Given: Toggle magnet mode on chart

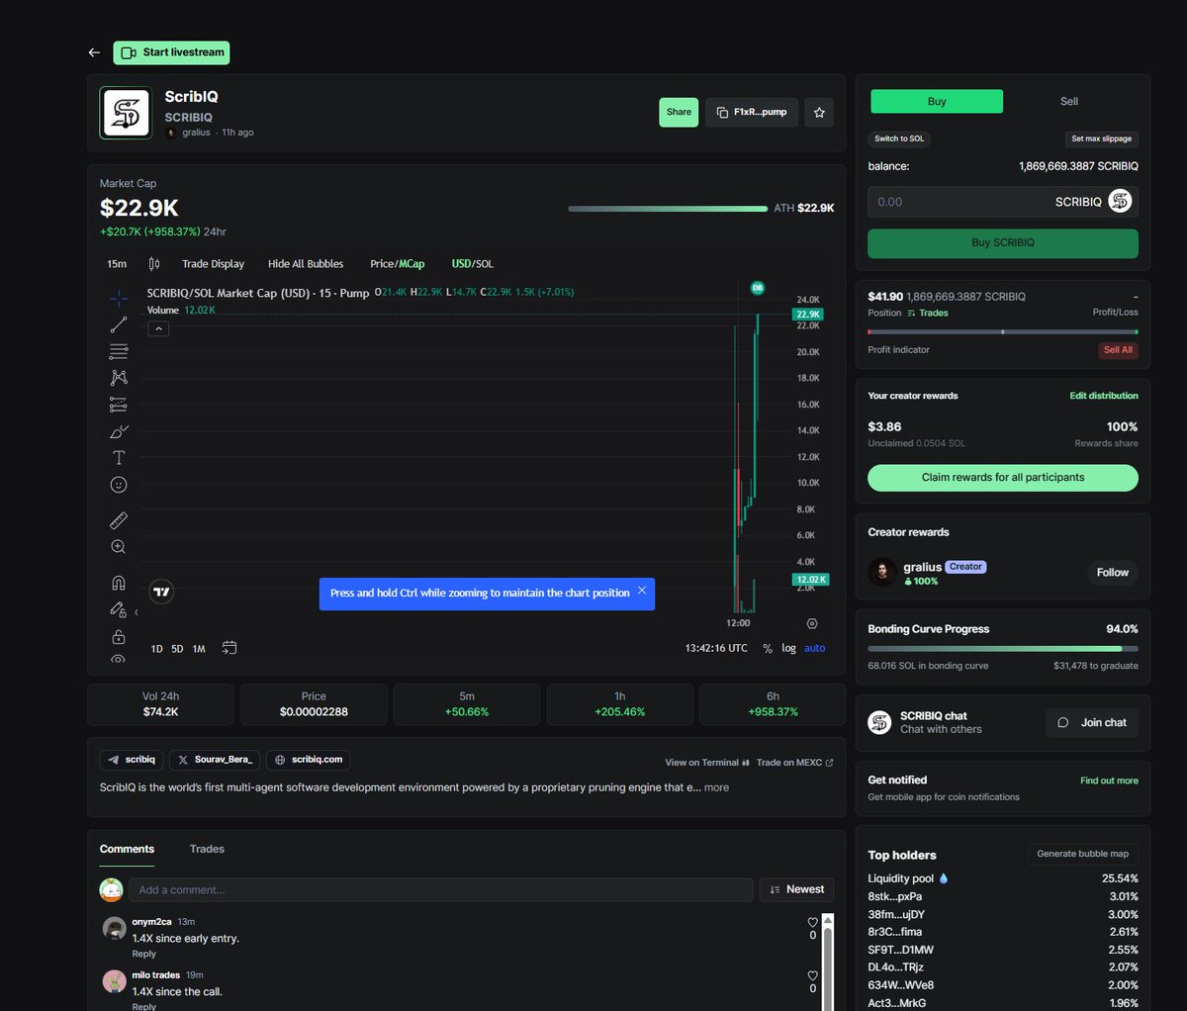Looking at the screenshot, I should pyautogui.click(x=119, y=583).
